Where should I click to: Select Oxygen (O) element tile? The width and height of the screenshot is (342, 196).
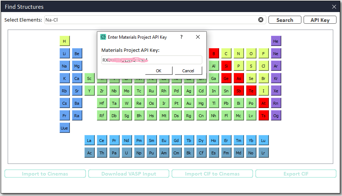tap(251, 54)
